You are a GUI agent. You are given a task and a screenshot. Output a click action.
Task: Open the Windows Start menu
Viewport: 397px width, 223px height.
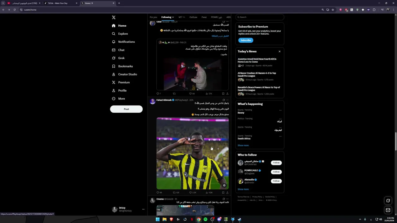[x=158, y=219]
